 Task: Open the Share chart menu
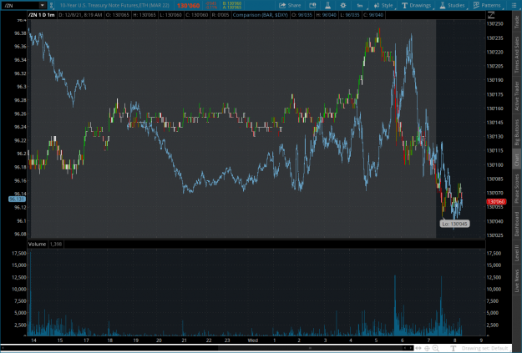click(x=290, y=5)
